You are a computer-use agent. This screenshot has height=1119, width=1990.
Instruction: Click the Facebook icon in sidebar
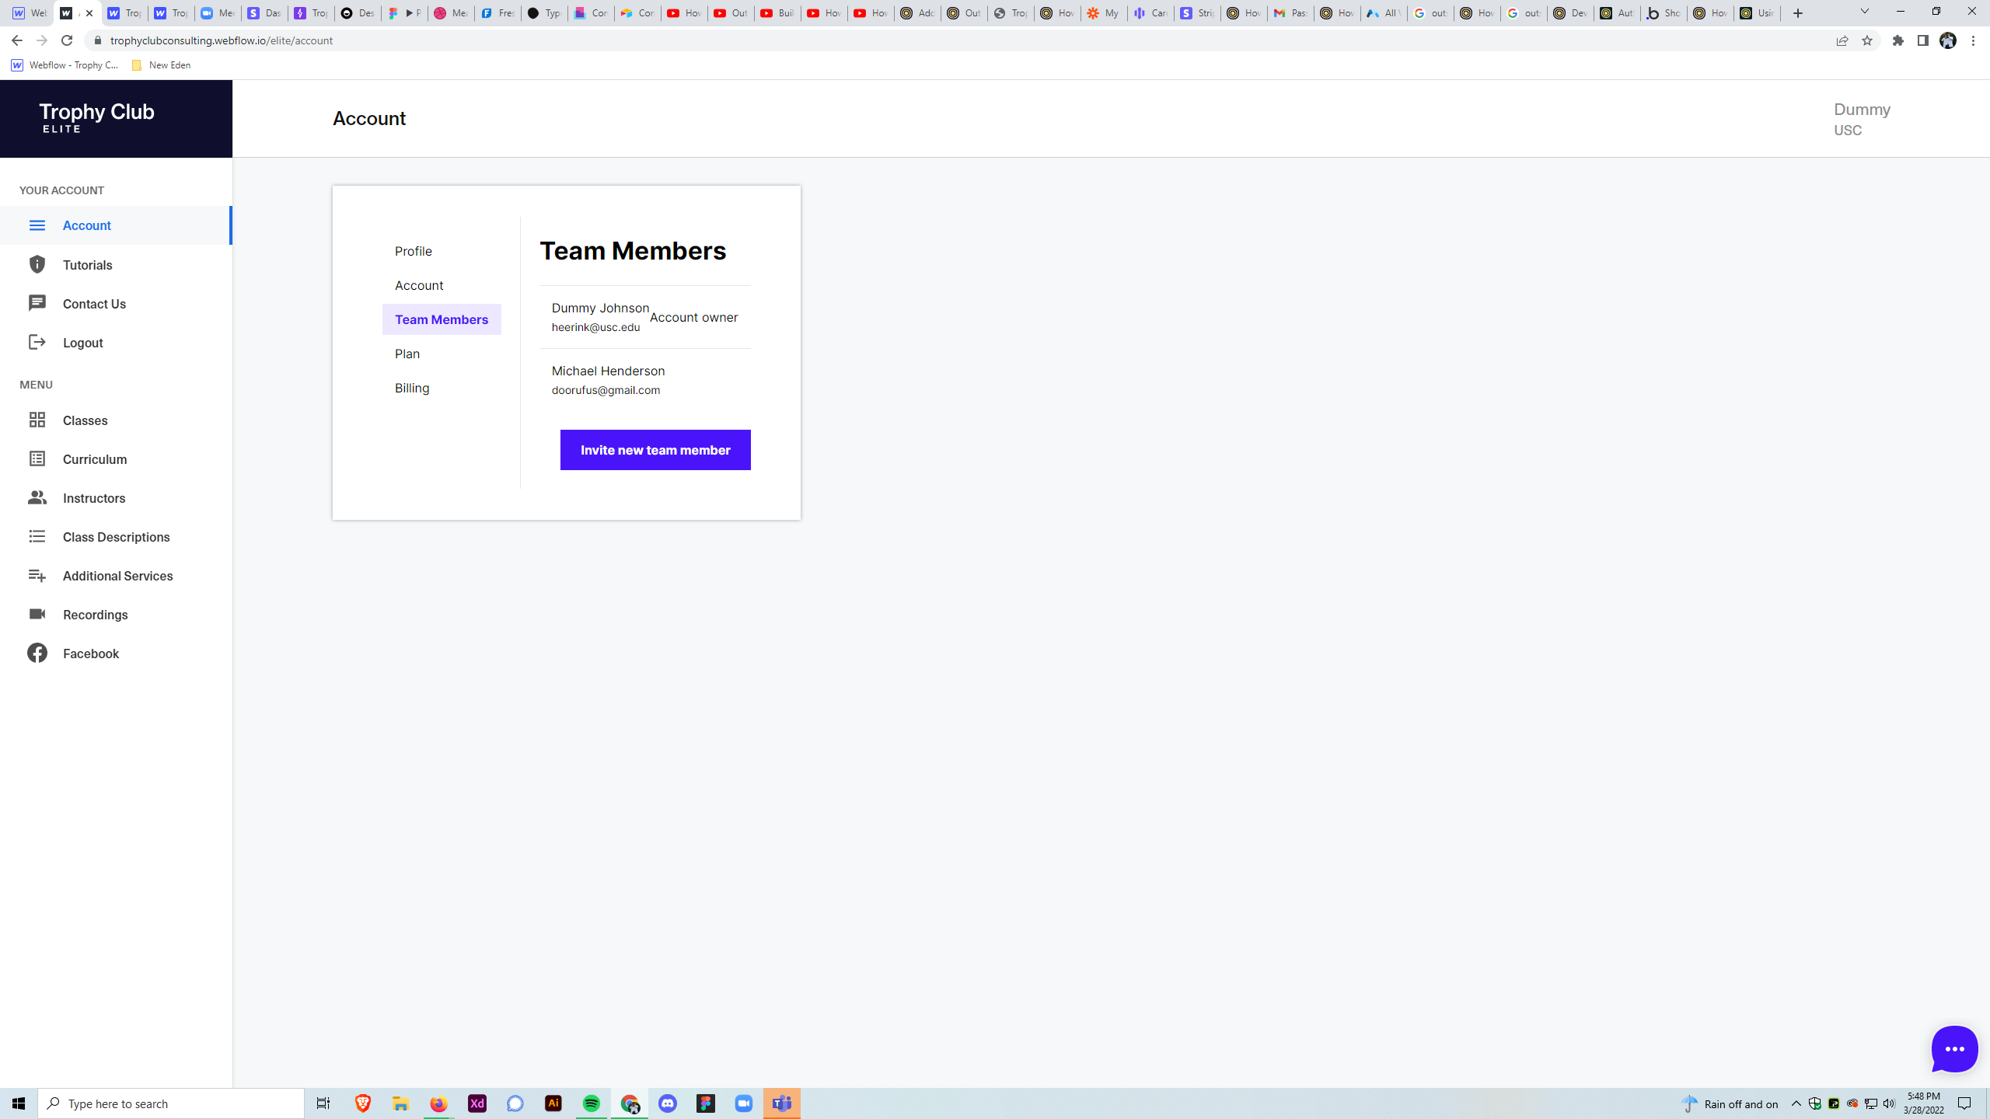[x=37, y=653]
